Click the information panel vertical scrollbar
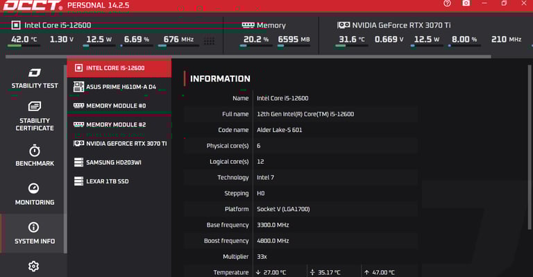Screen dimensions: 533x277 click(x=530, y=146)
